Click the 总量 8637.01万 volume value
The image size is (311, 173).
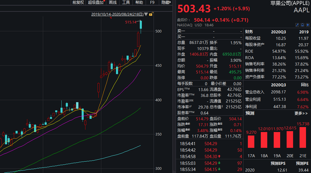click(x=199, y=42)
